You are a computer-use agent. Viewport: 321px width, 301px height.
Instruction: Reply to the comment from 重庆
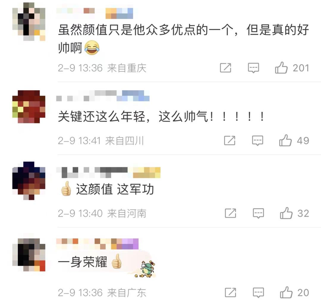[x=254, y=68]
